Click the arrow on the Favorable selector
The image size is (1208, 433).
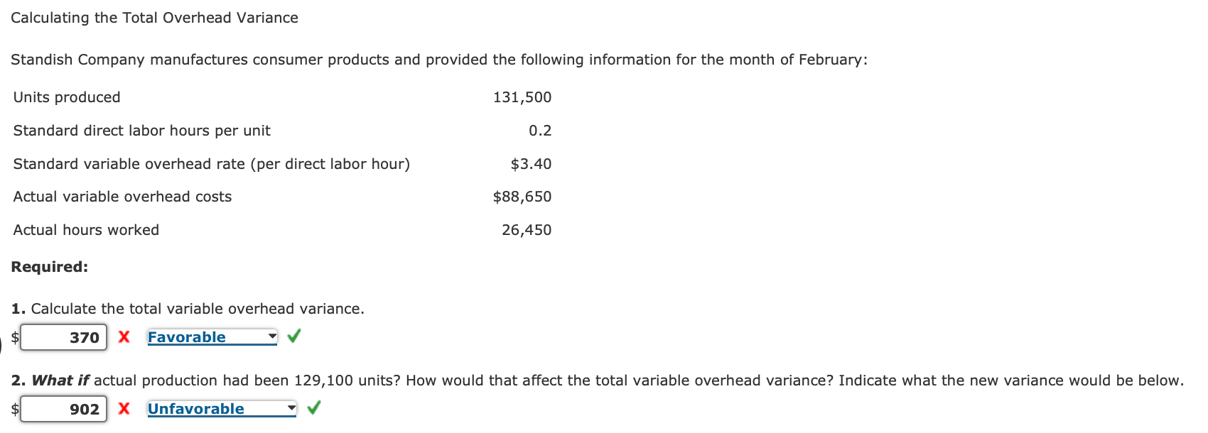click(271, 336)
